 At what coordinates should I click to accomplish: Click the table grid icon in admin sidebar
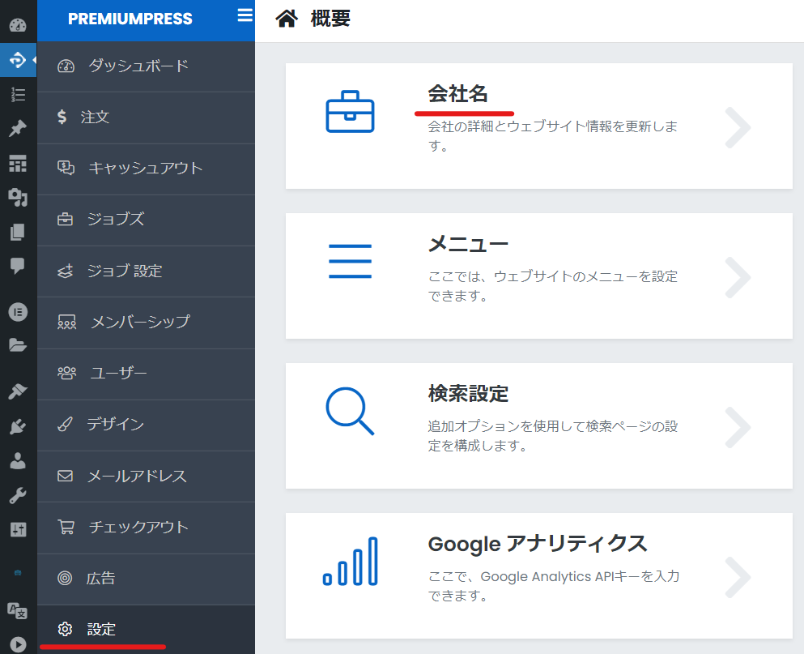[x=18, y=163]
